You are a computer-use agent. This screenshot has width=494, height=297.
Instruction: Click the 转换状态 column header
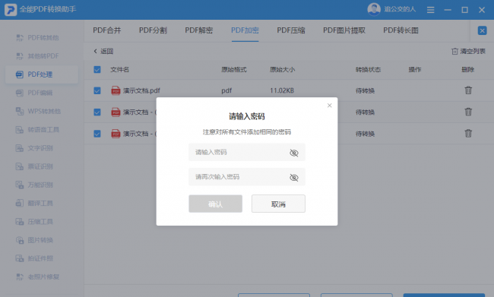pos(368,70)
